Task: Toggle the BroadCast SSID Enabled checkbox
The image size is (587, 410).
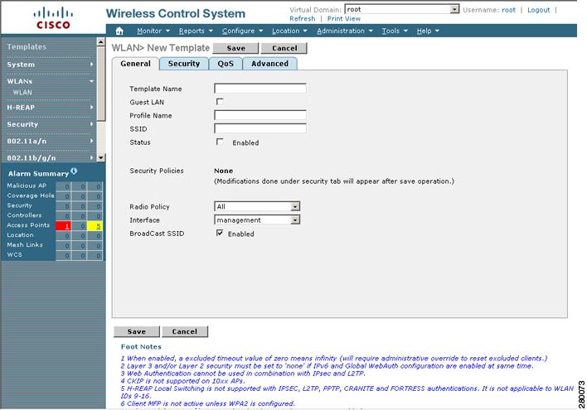Action: click(220, 233)
